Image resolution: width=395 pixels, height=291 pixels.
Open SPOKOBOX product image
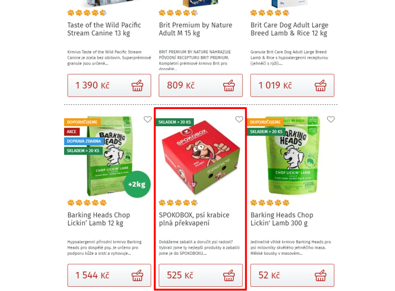coord(201,157)
